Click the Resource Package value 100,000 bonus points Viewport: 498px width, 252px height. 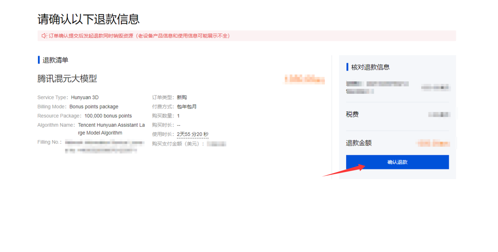point(108,116)
